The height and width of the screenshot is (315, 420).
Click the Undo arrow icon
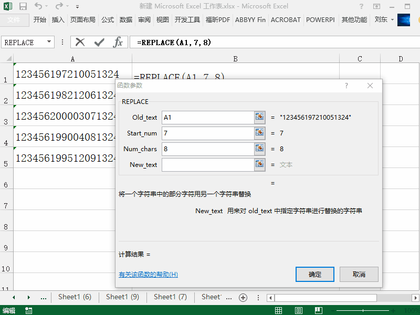pos(38,6)
